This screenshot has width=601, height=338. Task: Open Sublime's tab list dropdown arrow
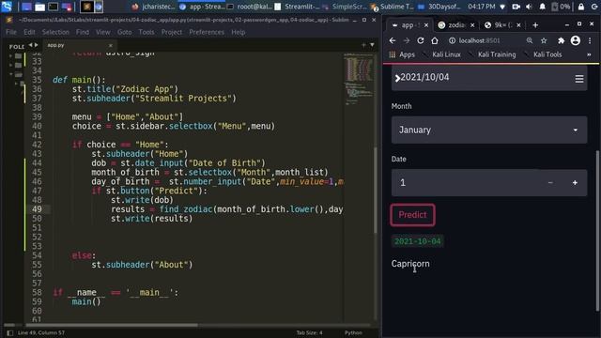click(x=372, y=45)
